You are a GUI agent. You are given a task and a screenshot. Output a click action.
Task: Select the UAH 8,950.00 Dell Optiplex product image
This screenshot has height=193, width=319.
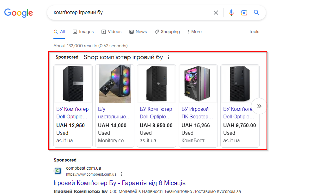(x=156, y=84)
